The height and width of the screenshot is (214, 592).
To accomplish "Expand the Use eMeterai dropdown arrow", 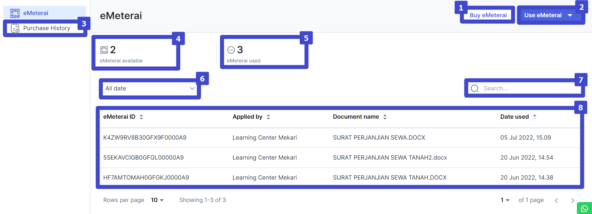I will pyautogui.click(x=570, y=15).
